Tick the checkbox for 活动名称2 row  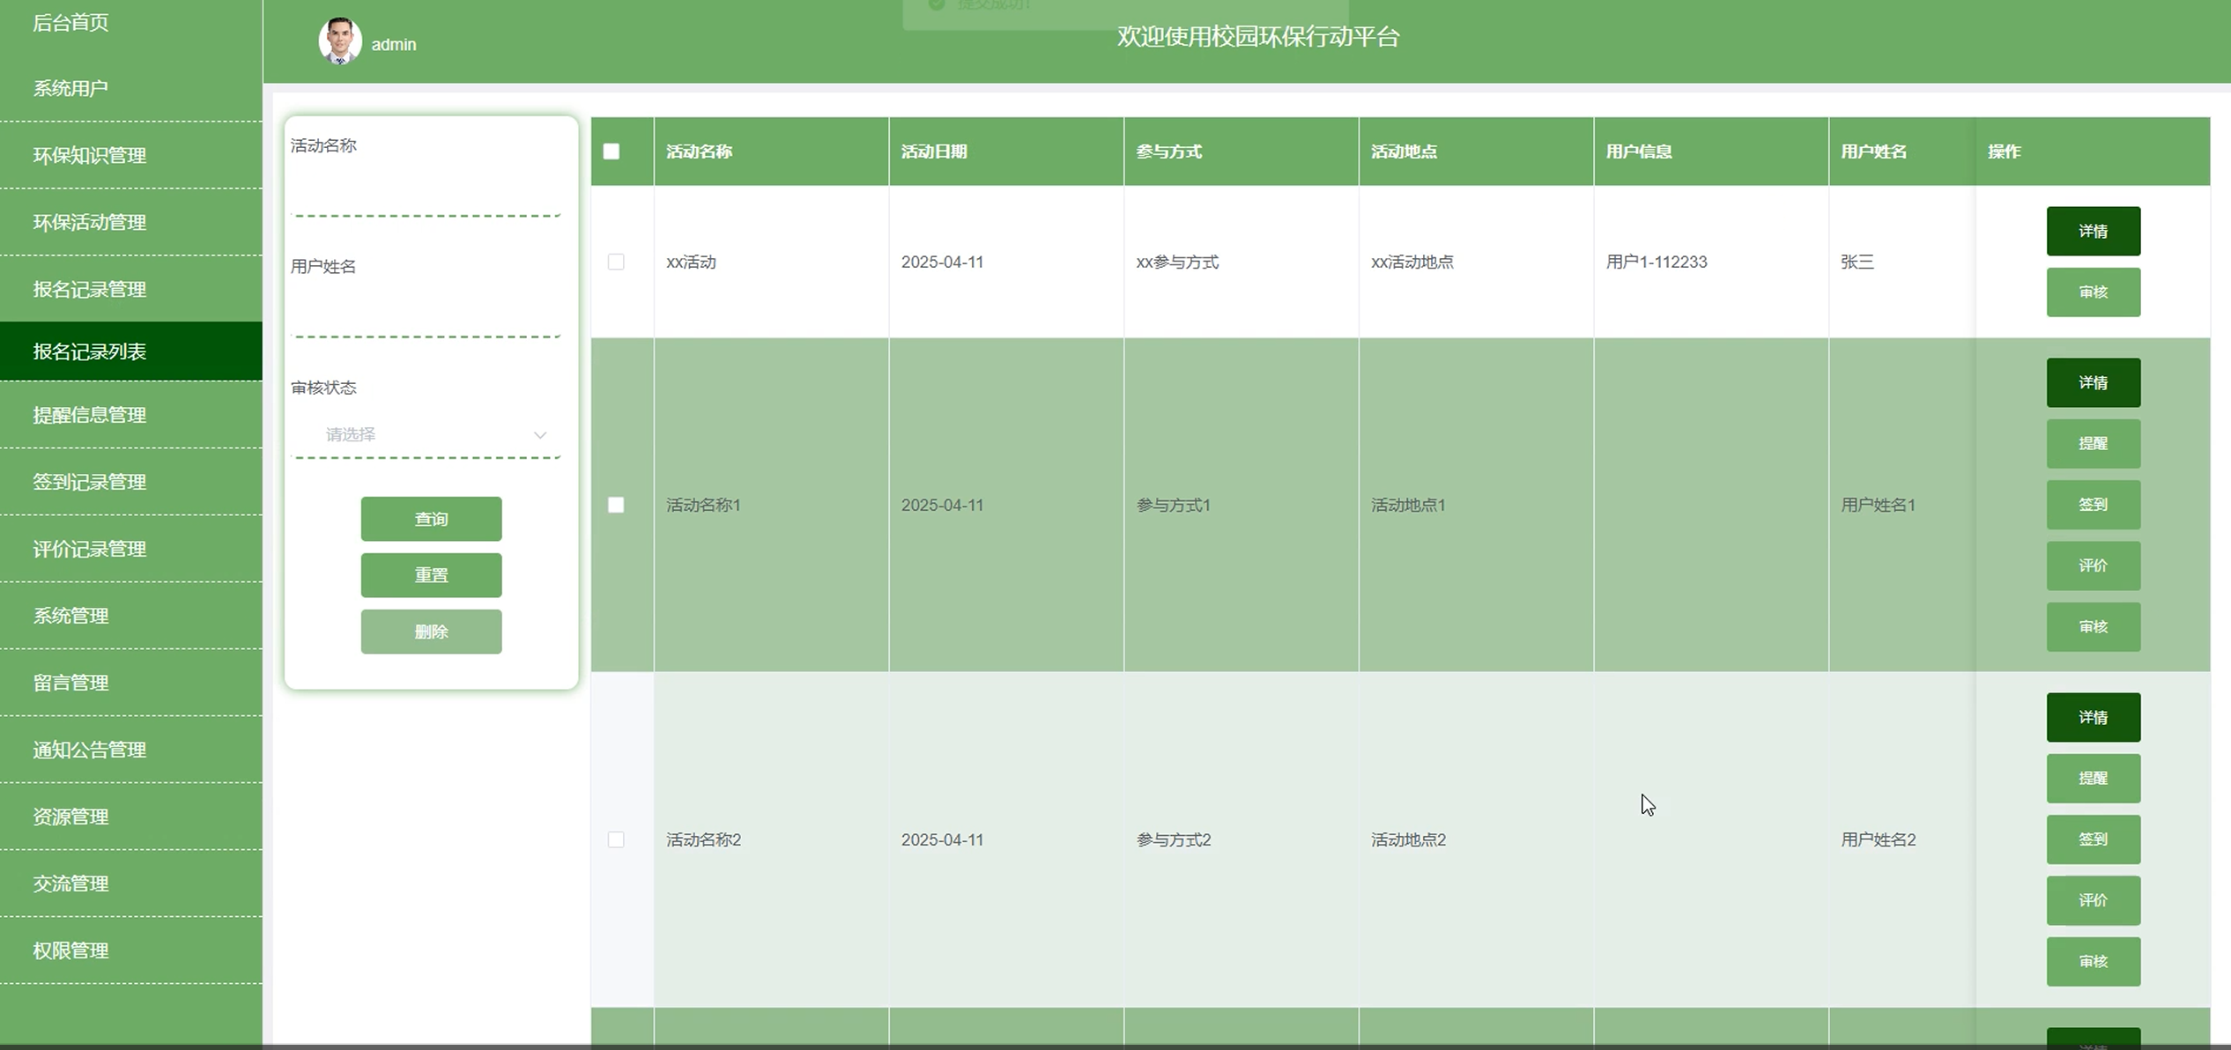(616, 839)
